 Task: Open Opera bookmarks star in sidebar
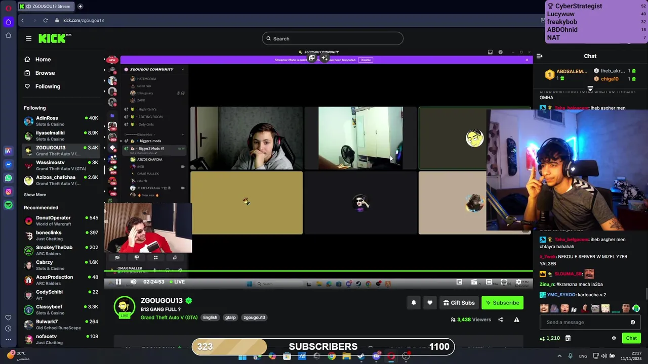[8, 35]
